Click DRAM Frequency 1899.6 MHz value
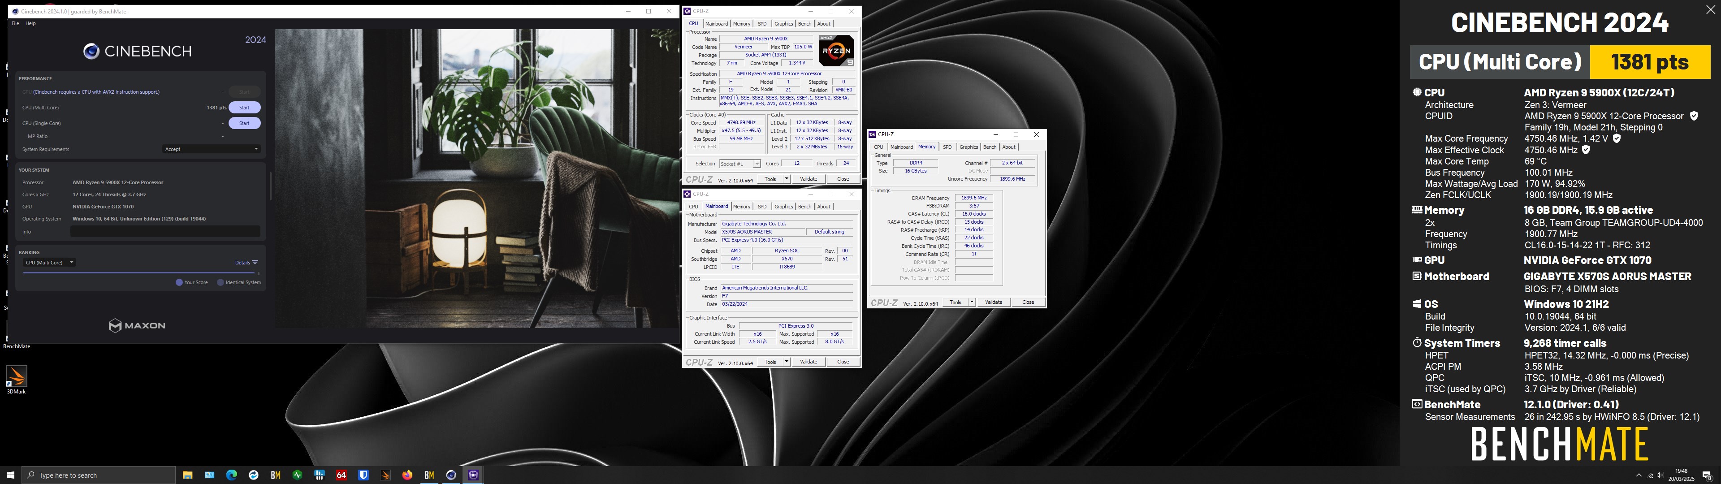This screenshot has height=484, width=1721. tap(973, 198)
